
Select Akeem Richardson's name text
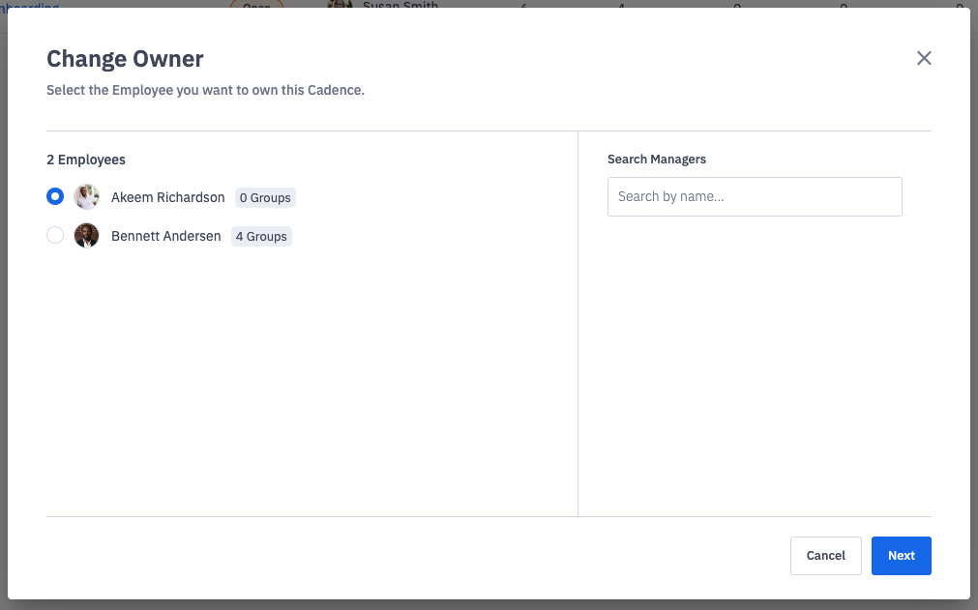(x=167, y=196)
